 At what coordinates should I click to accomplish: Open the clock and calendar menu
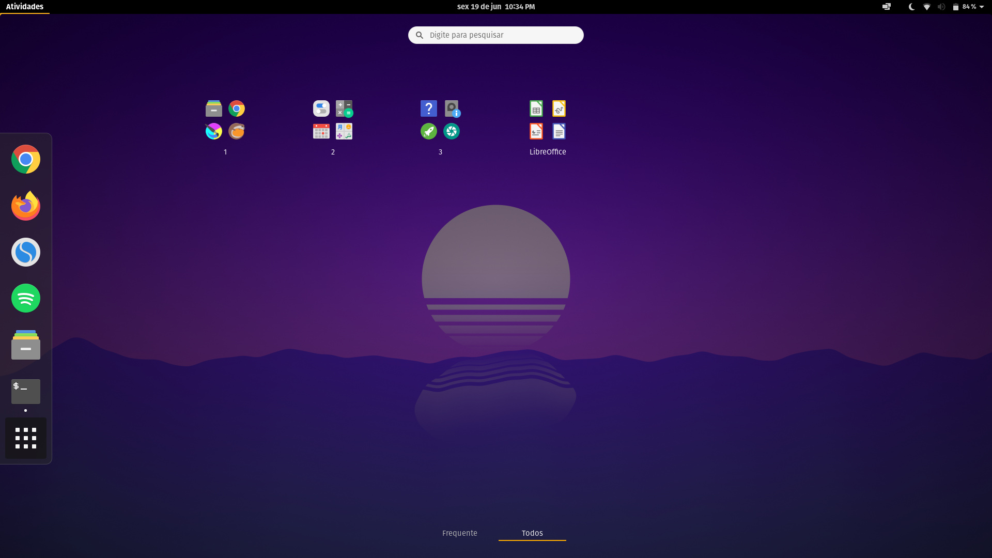click(x=495, y=7)
